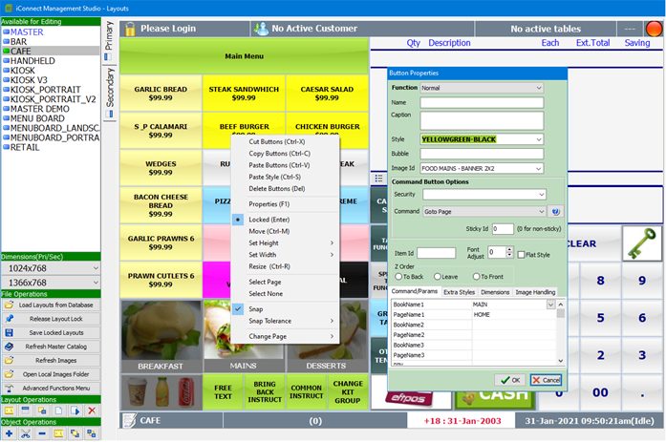Screen dimensions: 666x442
Task: Click the red X icon in Layout Operations
Action: coord(92,410)
